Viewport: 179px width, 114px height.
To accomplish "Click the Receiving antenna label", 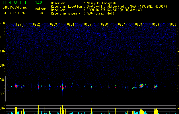I will pyautogui.click(x=65, y=13).
